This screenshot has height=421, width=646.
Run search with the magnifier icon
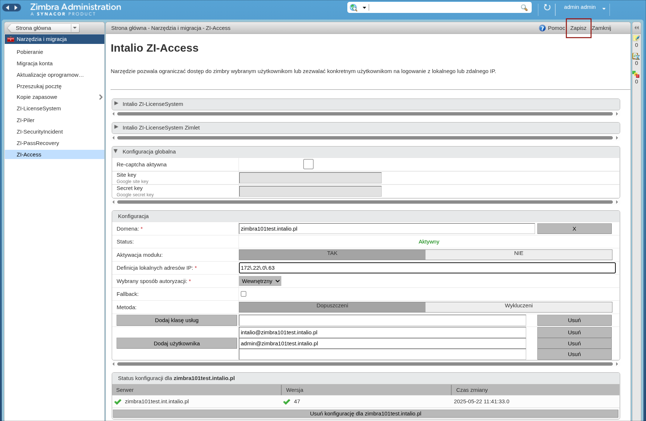(524, 7)
